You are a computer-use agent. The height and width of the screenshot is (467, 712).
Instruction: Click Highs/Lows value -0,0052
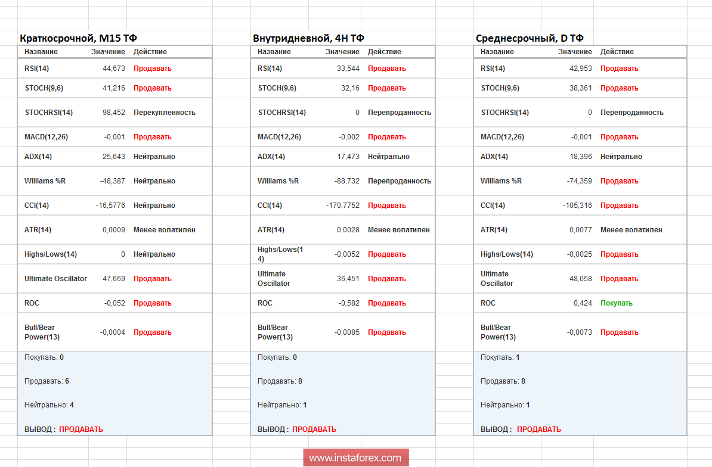coord(346,254)
